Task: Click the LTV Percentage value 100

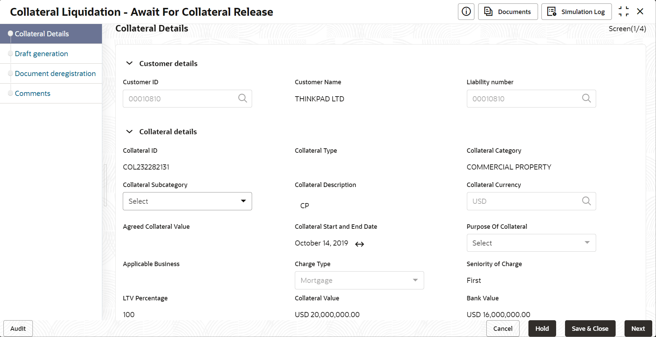Action: (129, 315)
